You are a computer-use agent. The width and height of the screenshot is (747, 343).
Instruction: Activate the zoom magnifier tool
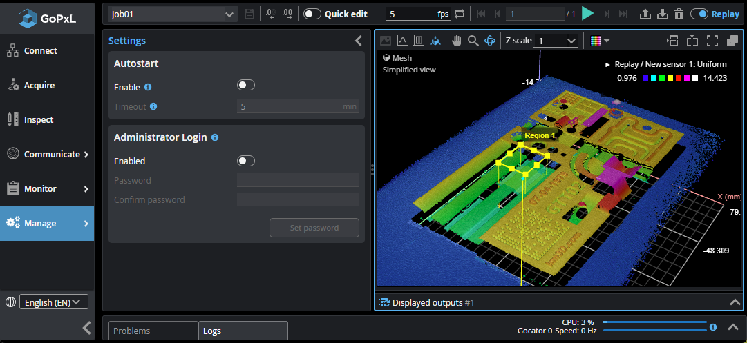[473, 41]
